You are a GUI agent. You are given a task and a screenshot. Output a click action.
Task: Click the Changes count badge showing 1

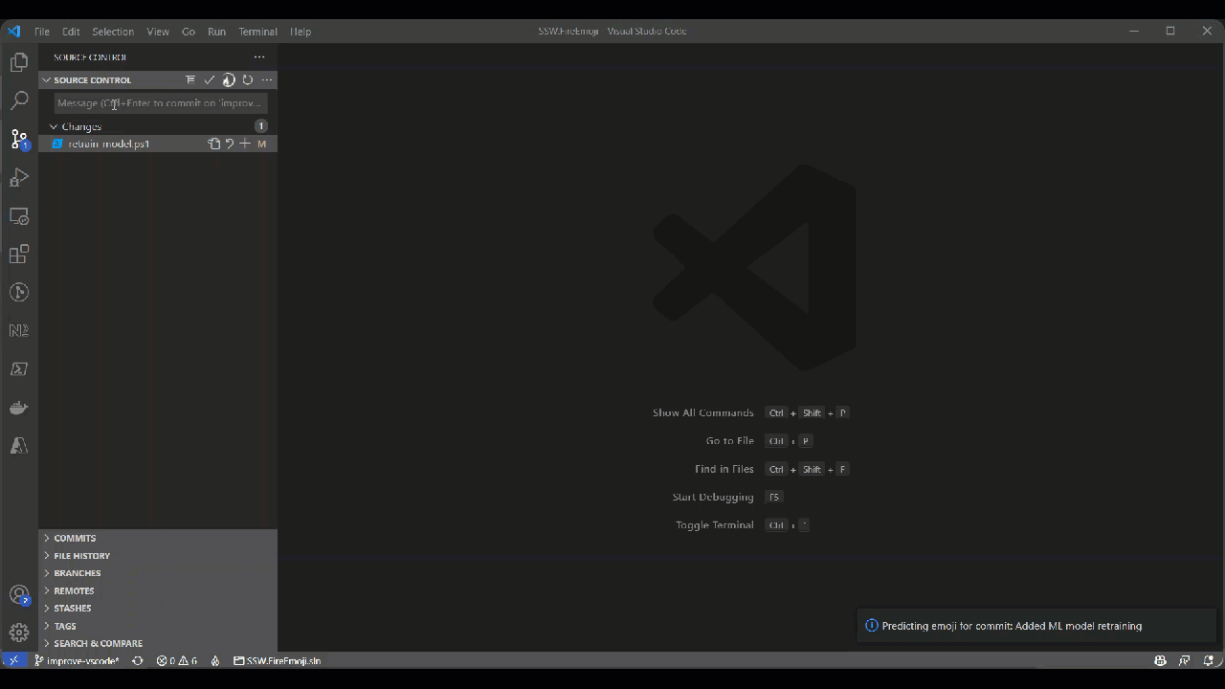pos(260,126)
